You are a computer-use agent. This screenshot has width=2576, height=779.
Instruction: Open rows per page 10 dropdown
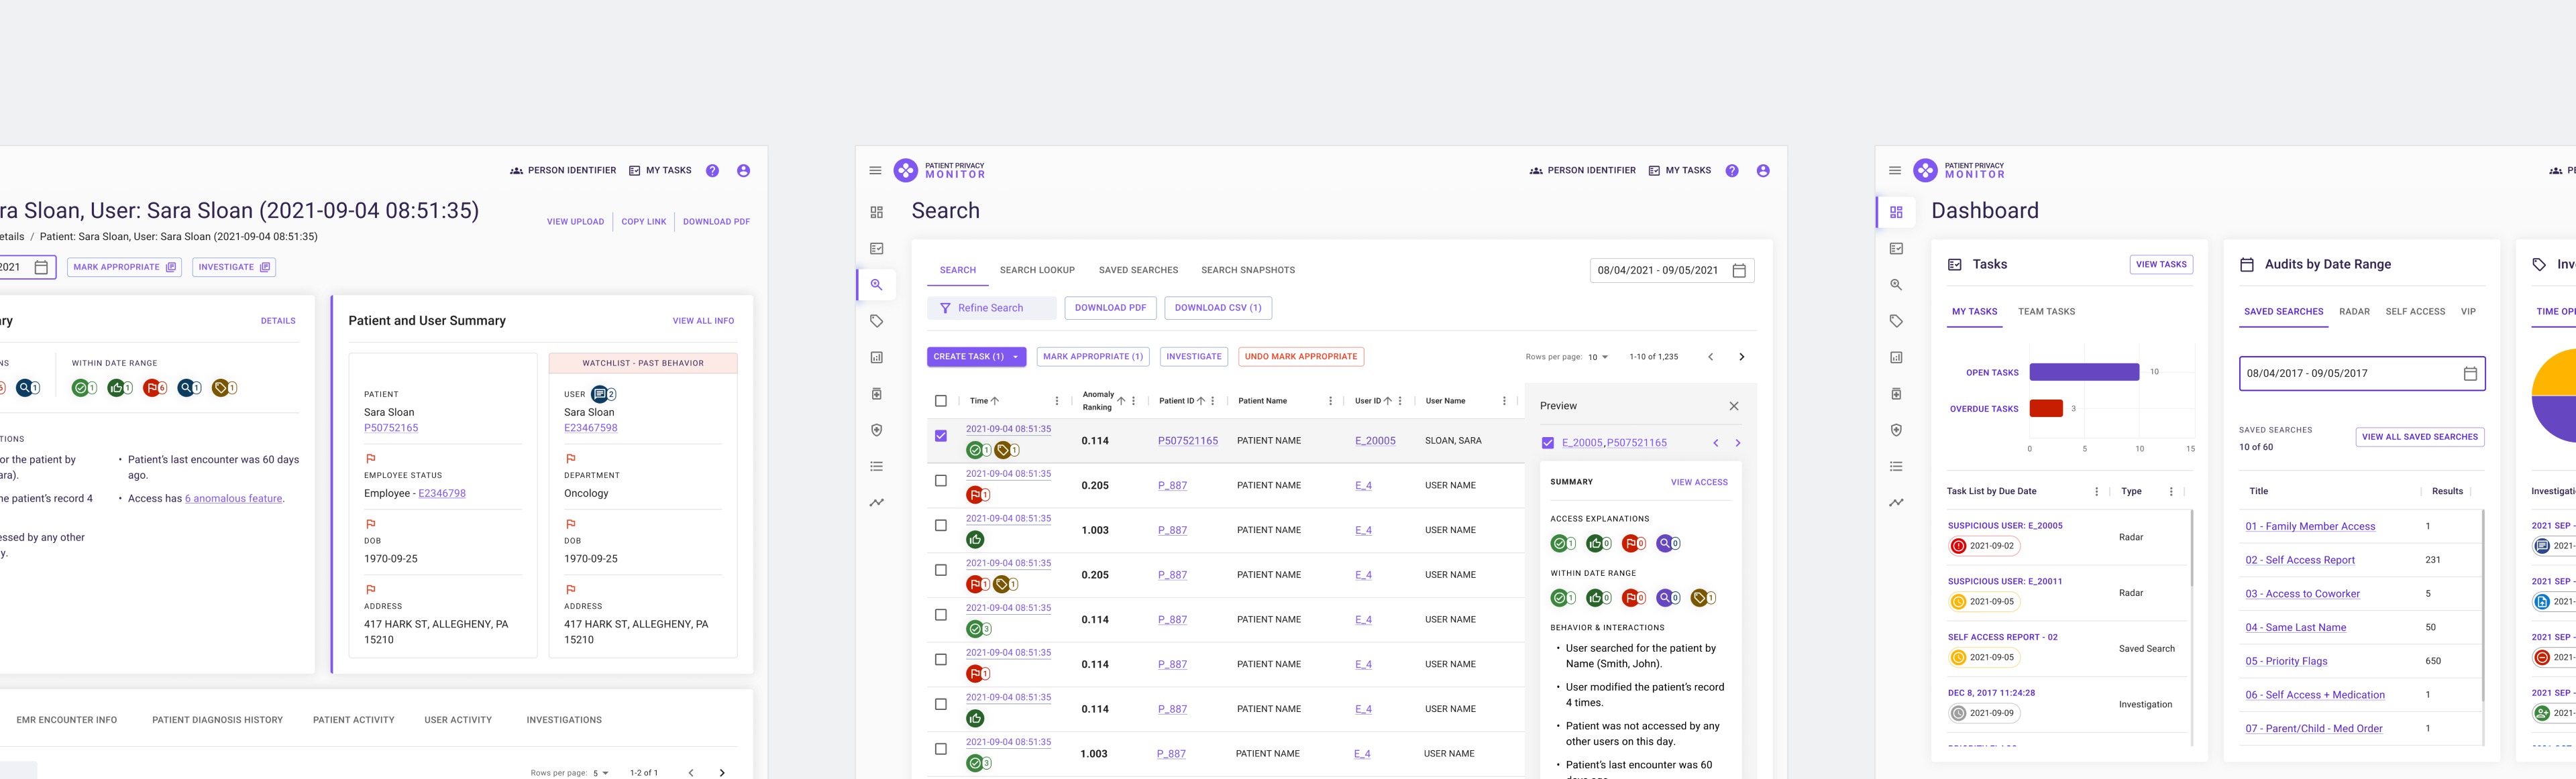click(1598, 357)
